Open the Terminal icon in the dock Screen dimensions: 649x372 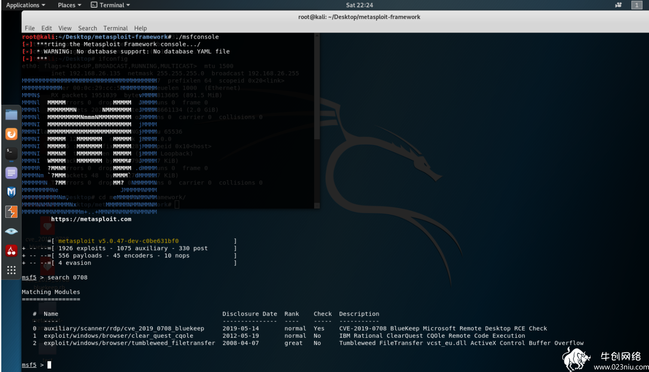point(11,153)
